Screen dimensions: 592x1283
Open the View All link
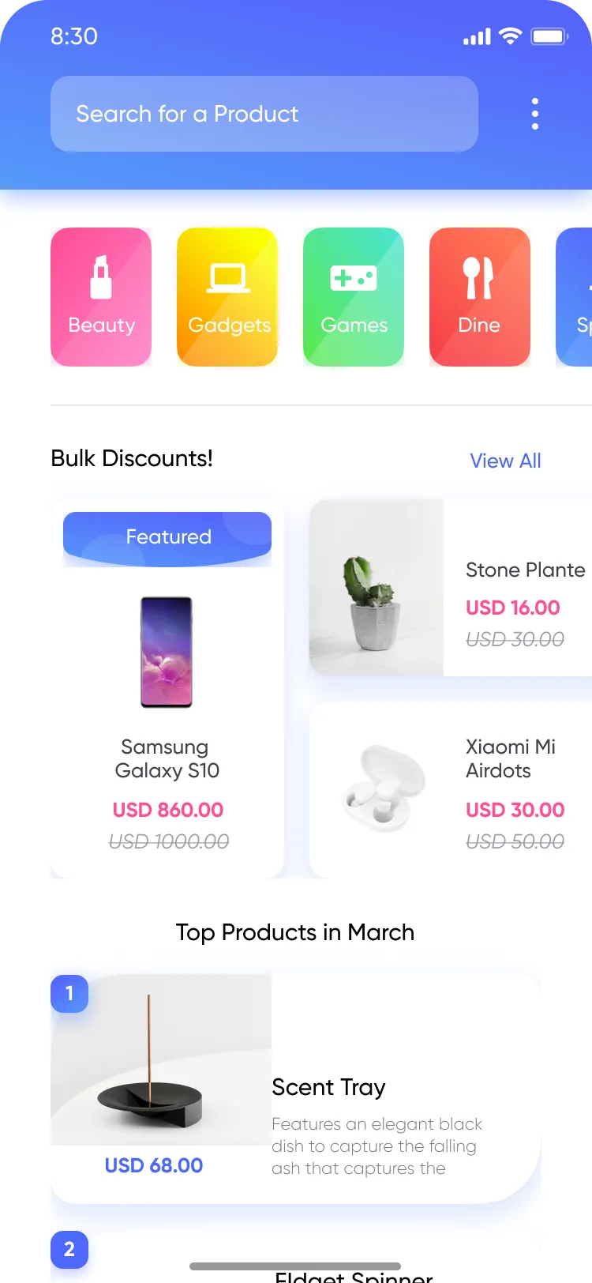505,461
